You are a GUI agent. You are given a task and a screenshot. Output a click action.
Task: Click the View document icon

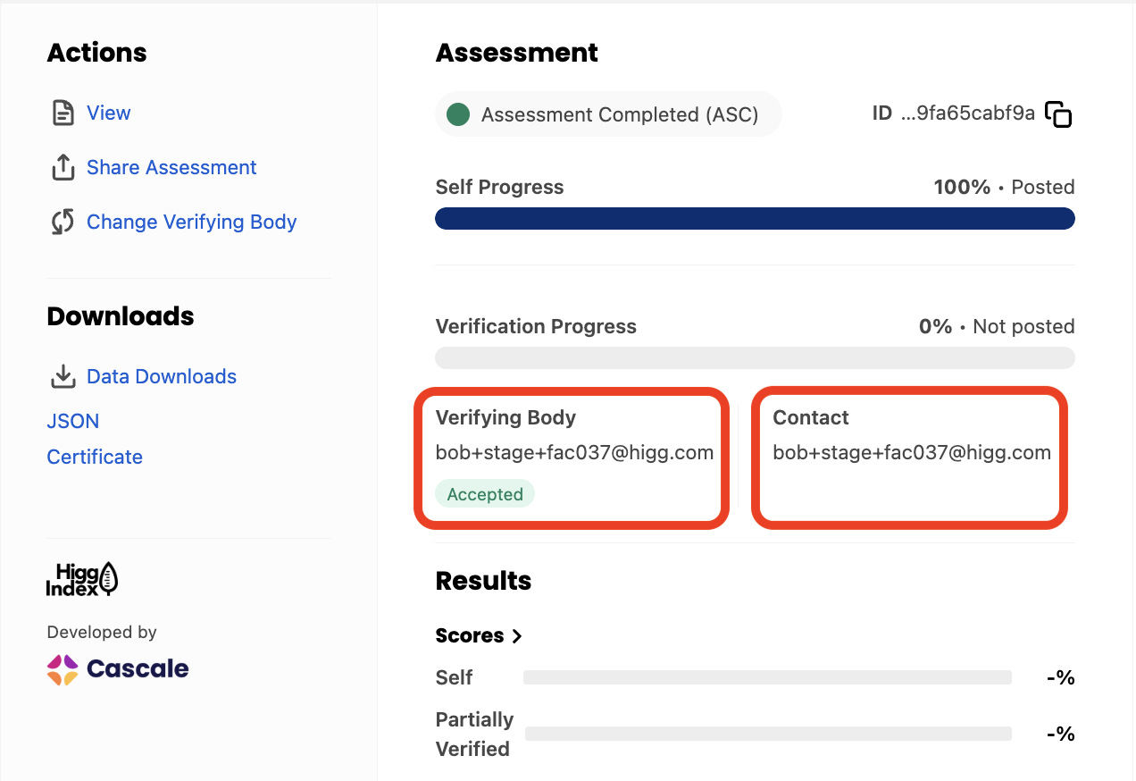click(63, 113)
